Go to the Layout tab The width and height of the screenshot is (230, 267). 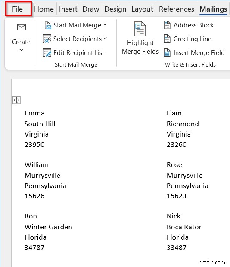[142, 9]
